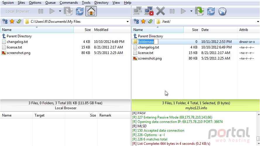Screen dimensions: 260x146
Task: Click the log pane scrollbar thumb
Action: coord(258,138)
